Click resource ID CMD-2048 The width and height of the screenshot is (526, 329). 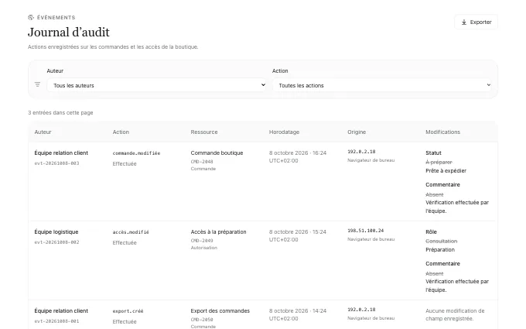pos(202,162)
